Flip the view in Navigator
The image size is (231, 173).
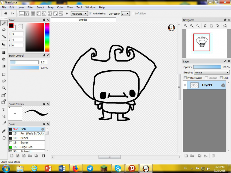[x=224, y=26]
